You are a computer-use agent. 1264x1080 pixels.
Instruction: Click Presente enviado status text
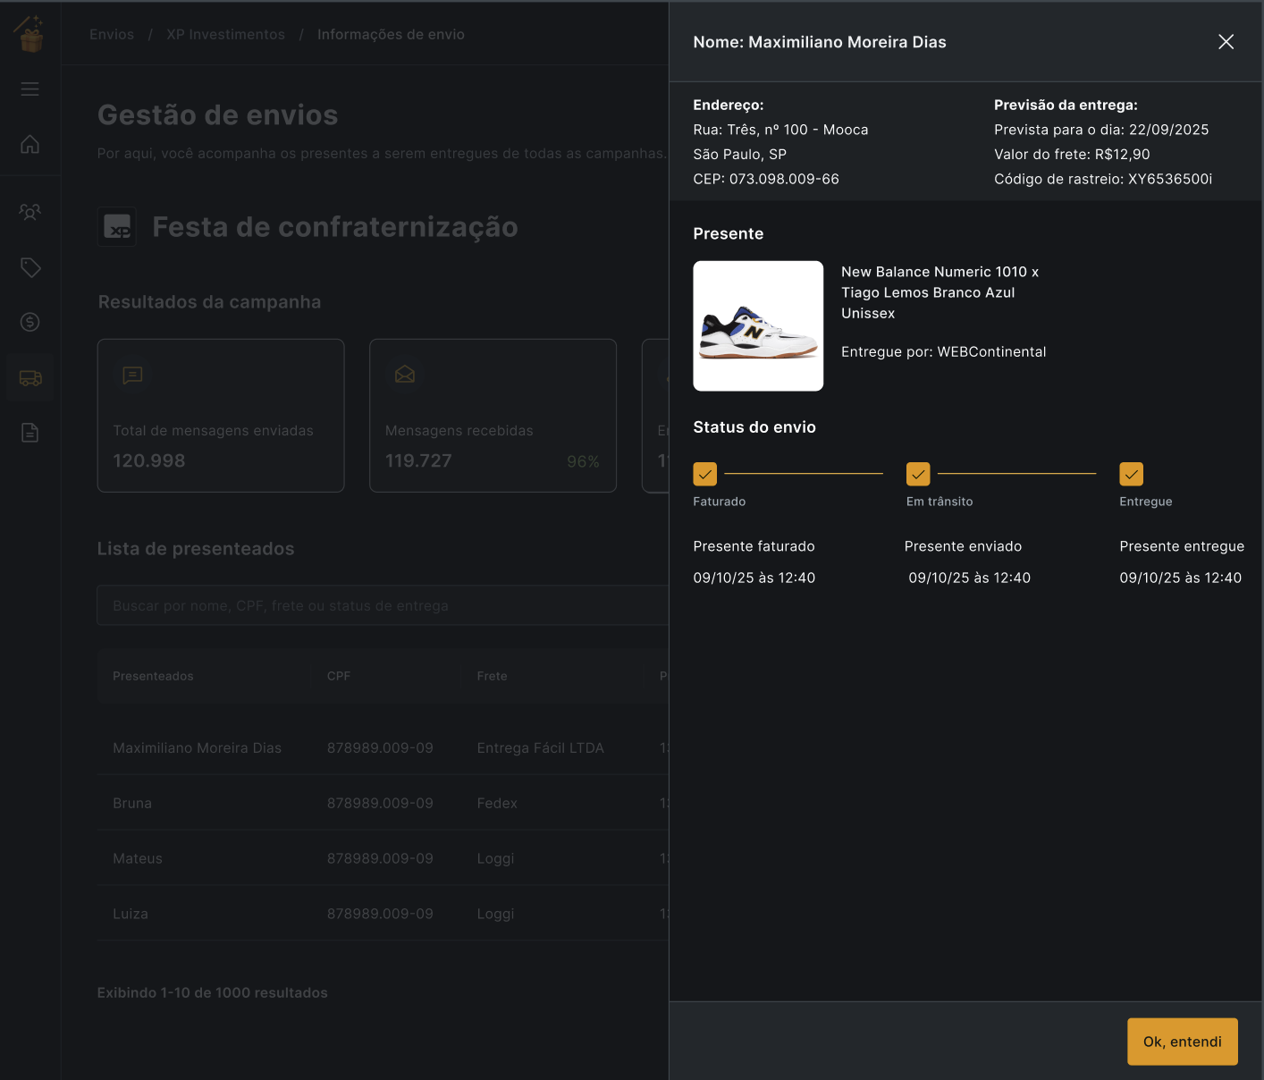coord(963,546)
